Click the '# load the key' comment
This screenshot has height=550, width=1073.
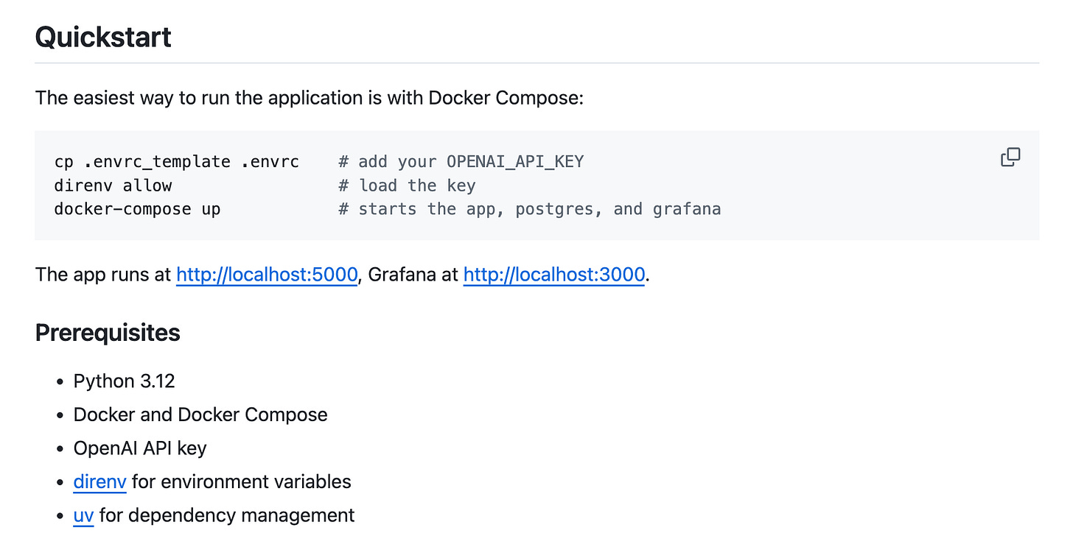[408, 186]
